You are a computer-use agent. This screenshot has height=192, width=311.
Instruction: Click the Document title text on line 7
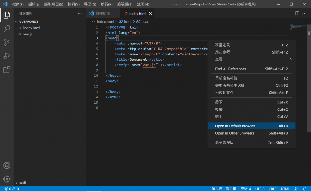138,60
